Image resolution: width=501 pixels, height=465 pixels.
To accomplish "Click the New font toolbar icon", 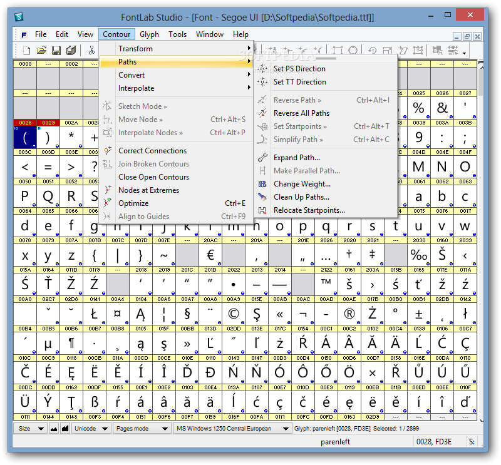I will coord(27,50).
